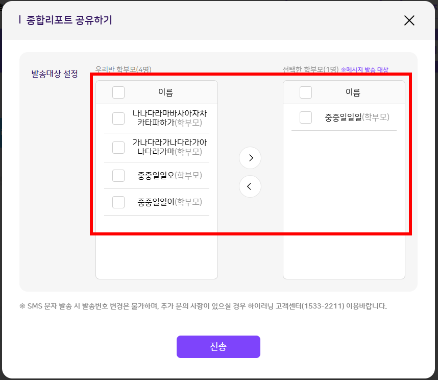Click the left arrow to remove parents

[250, 186]
